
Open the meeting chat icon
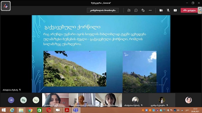(x=136, y=10)
